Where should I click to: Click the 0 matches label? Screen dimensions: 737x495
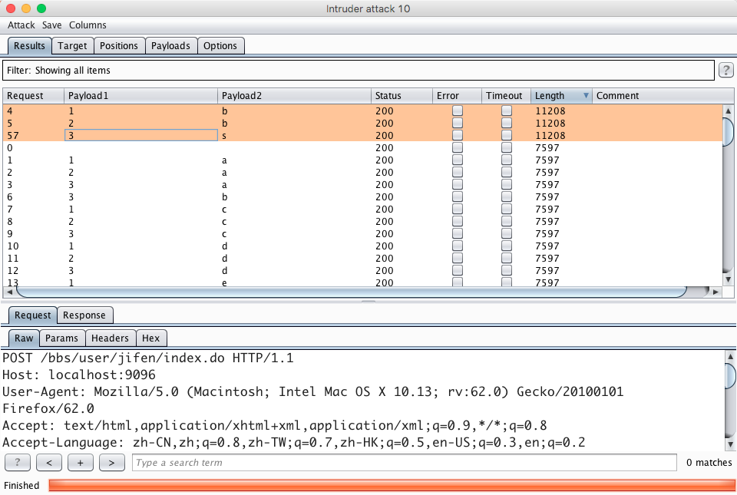click(709, 463)
